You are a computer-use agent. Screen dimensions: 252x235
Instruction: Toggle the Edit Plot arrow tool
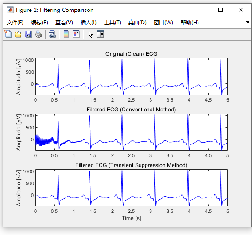pos(90,34)
